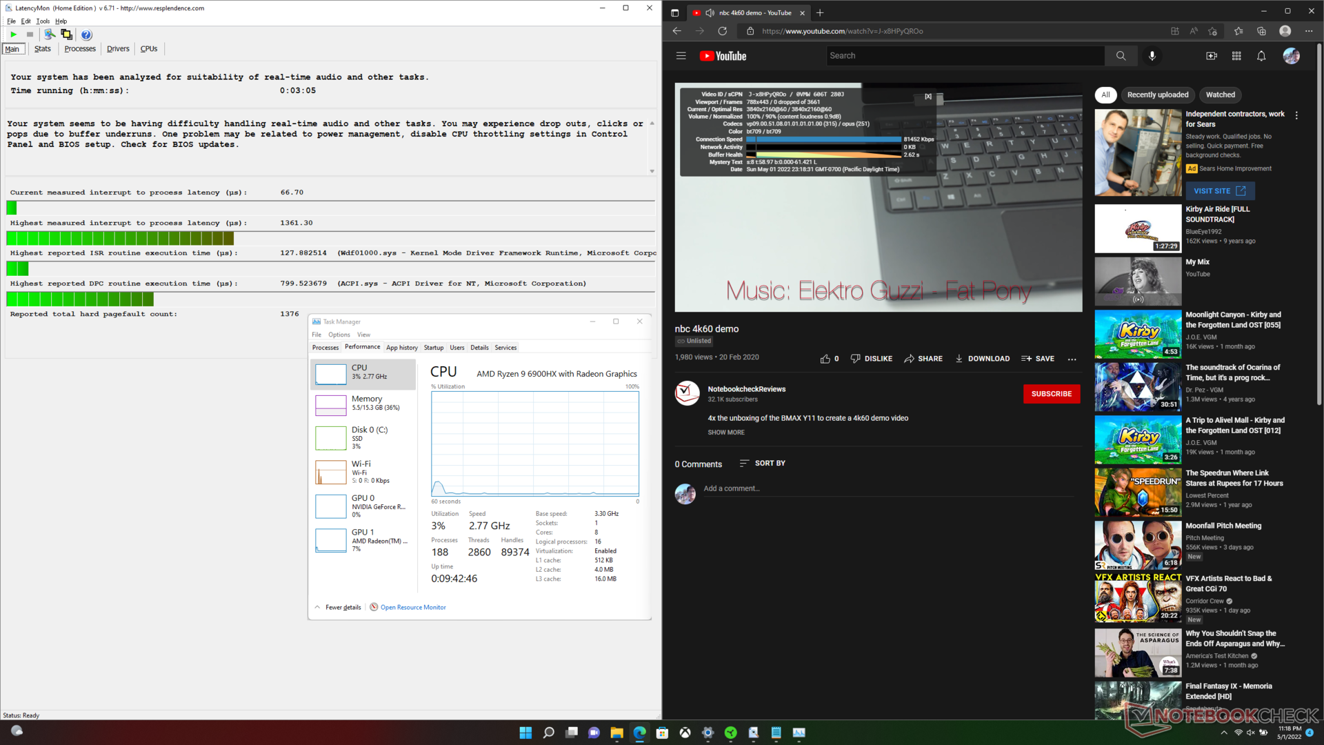Open the YouTube account avatar menu
The width and height of the screenshot is (1324, 745).
pos(1292,56)
